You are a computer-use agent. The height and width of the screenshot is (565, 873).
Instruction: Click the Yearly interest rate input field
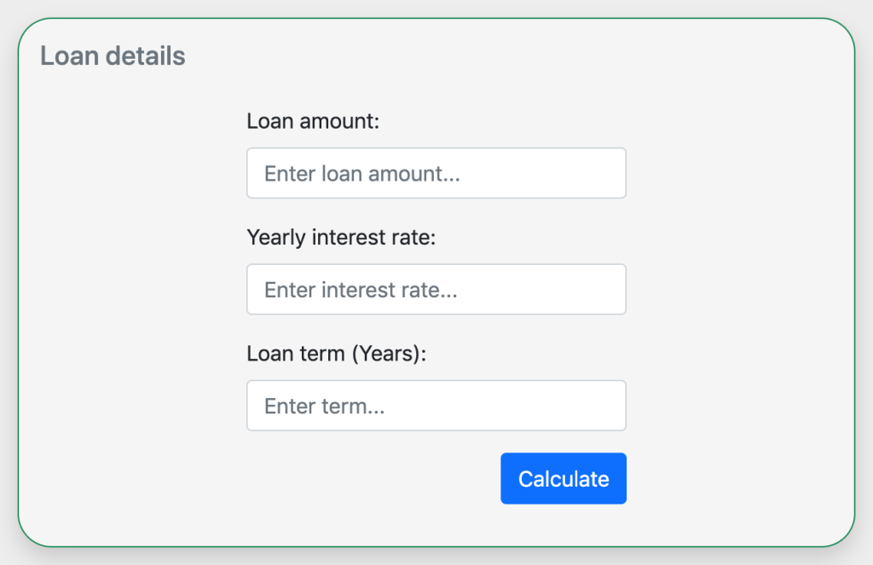[436, 289]
